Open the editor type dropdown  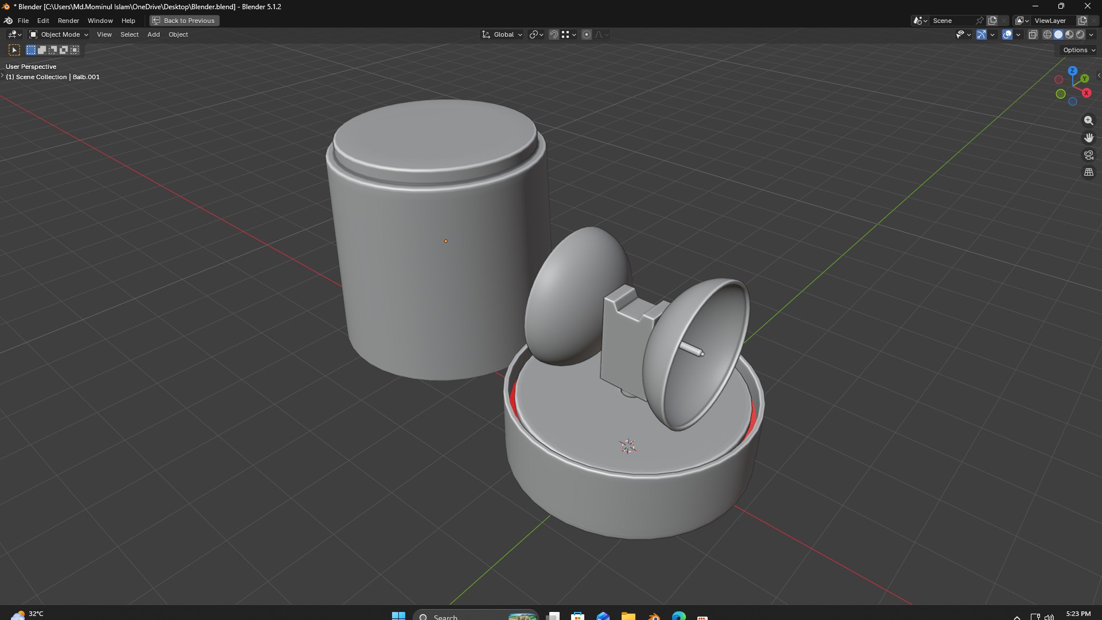point(14,34)
